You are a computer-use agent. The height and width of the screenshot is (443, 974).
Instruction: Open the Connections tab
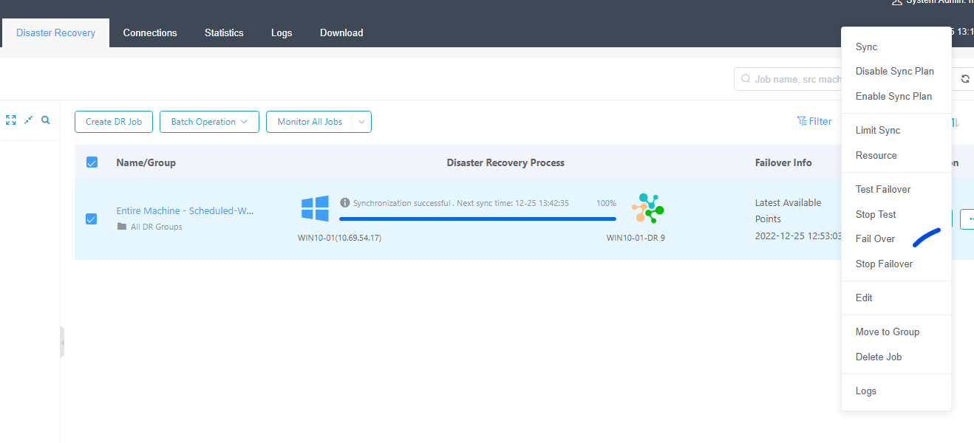pyautogui.click(x=150, y=32)
